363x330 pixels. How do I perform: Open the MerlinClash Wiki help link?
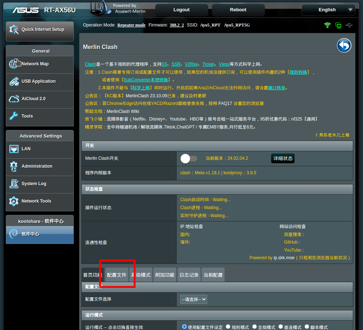(123, 111)
